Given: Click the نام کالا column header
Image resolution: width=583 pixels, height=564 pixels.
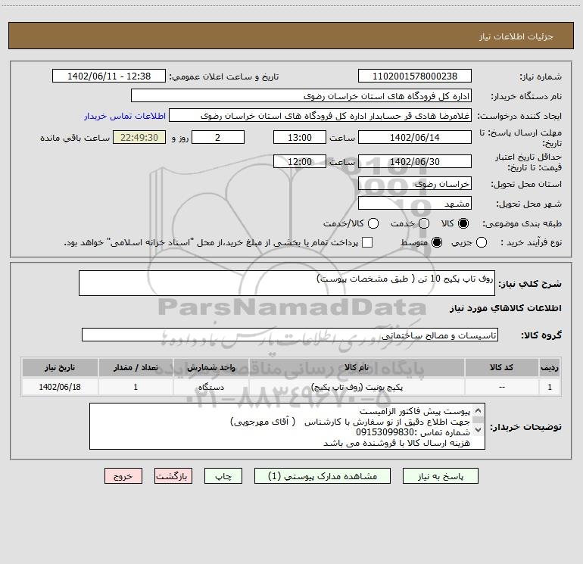Looking at the screenshot, I should click(x=357, y=367).
